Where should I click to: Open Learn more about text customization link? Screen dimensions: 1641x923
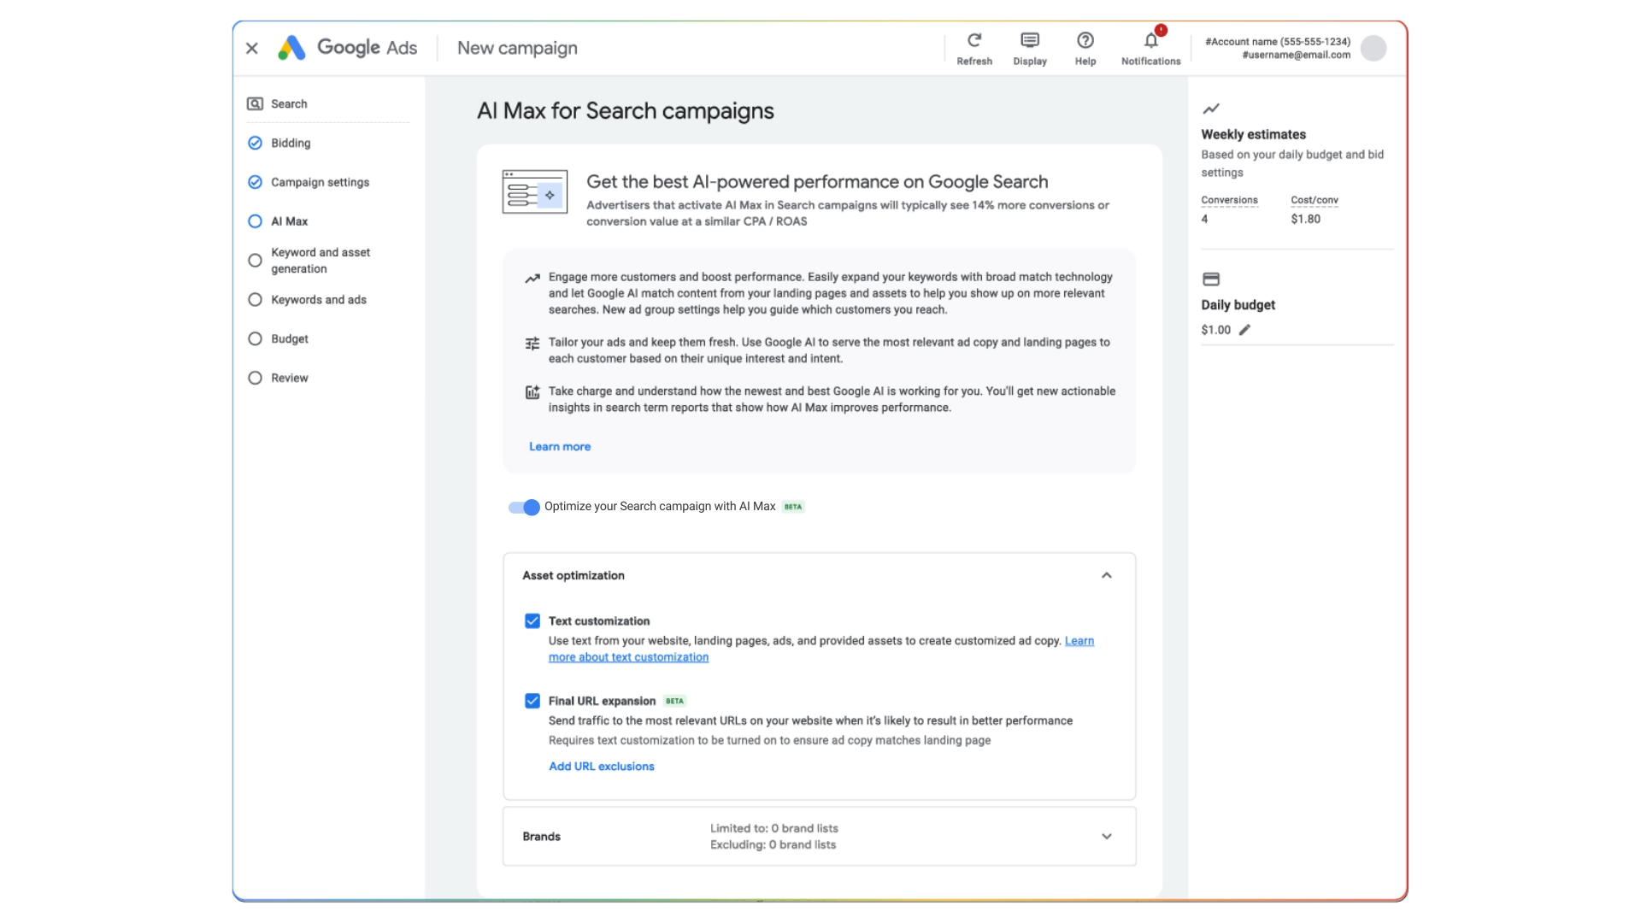coord(629,657)
